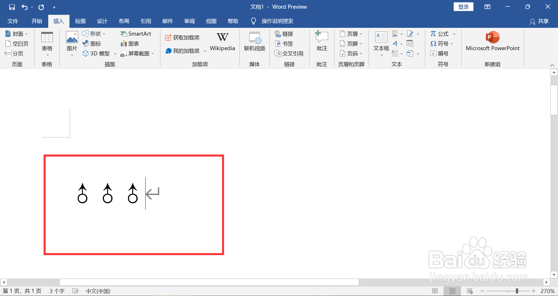The width and height of the screenshot is (558, 296).
Task: Expand the 符号 symbol dropdown
Action: [x=451, y=43]
